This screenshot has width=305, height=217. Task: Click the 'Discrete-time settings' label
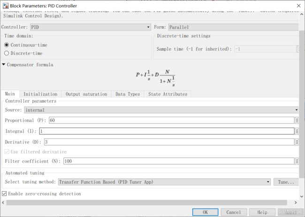tap(183, 36)
